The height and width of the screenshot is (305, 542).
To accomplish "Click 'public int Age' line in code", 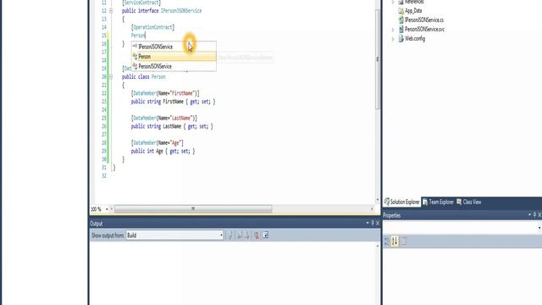I will point(163,152).
